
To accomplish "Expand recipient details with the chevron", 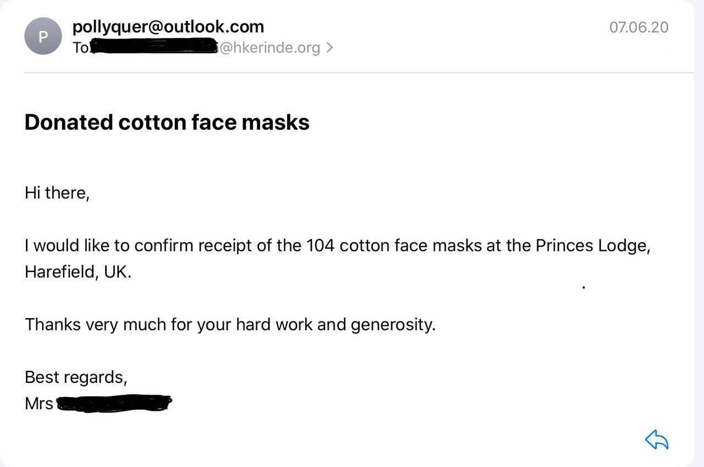I will 329,48.
